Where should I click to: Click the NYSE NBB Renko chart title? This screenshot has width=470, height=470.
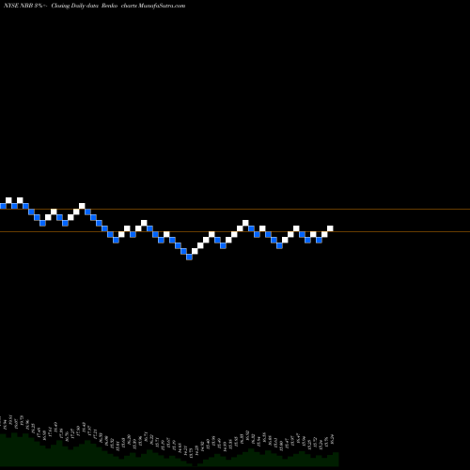(x=95, y=6)
